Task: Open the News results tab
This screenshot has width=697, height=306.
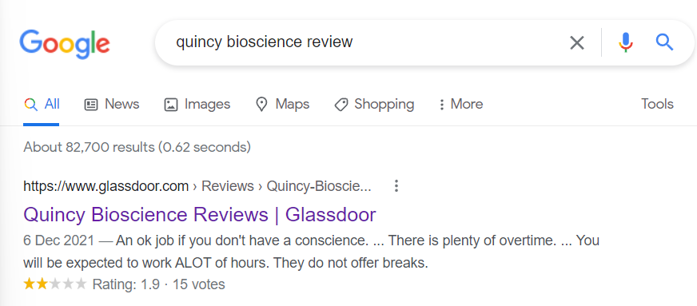Action: click(112, 105)
